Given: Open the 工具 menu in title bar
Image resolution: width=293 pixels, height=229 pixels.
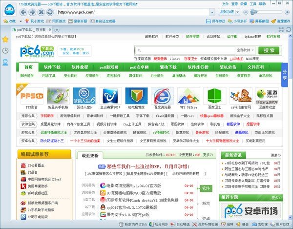Looking at the screenshot, I should tap(257, 3).
